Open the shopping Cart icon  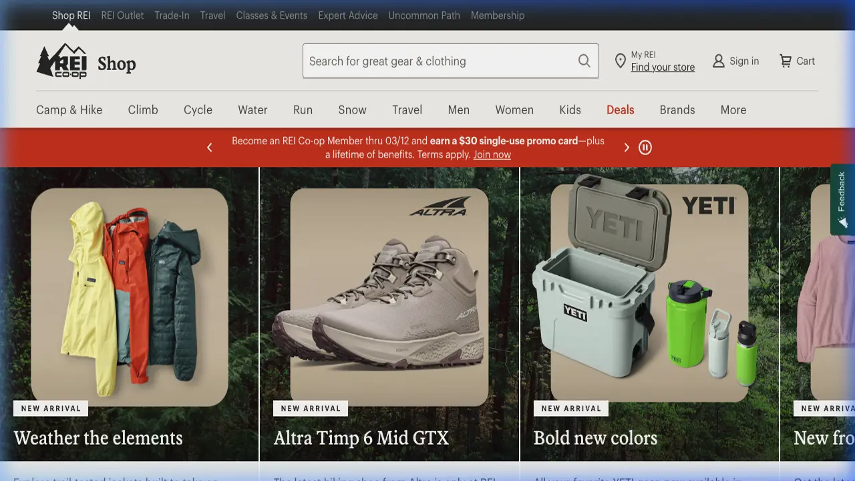click(786, 61)
